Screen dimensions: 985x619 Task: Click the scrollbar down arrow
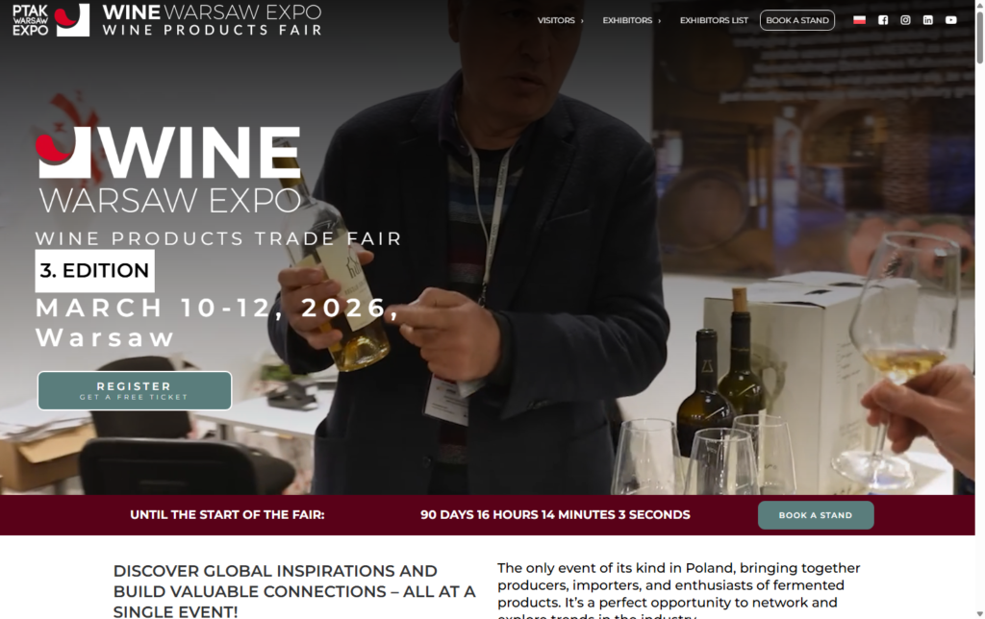[979, 613]
